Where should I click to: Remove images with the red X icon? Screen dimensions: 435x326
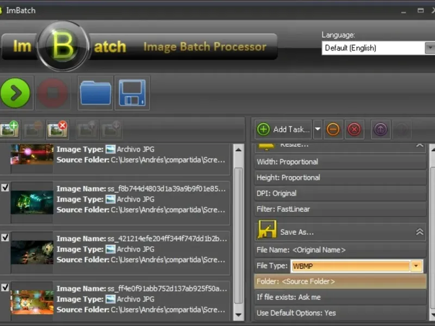[57, 129]
